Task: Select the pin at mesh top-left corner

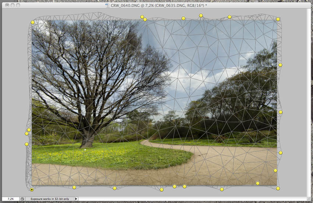Action: 32,22
